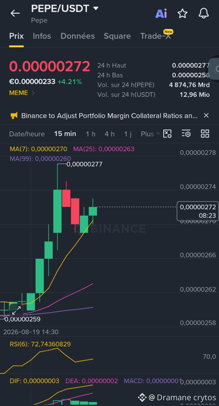The image size is (219, 406).
Task: Tap the DIF indicator value
Action: point(34,381)
